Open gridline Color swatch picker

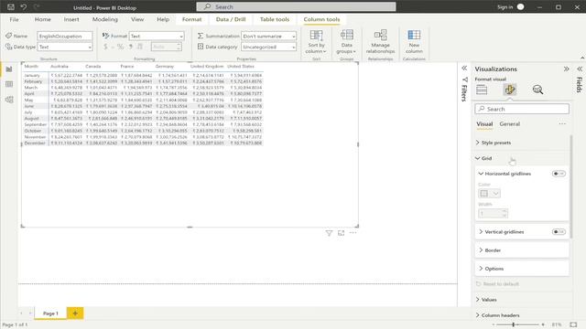pos(489,193)
